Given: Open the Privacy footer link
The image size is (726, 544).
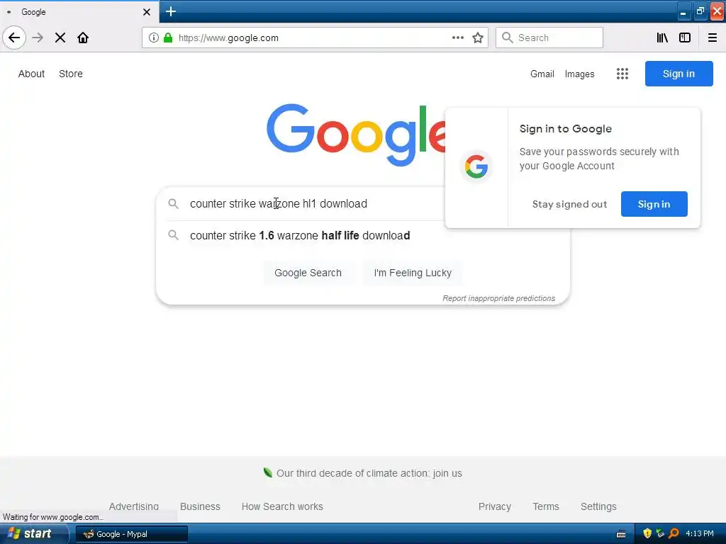Looking at the screenshot, I should tap(494, 506).
